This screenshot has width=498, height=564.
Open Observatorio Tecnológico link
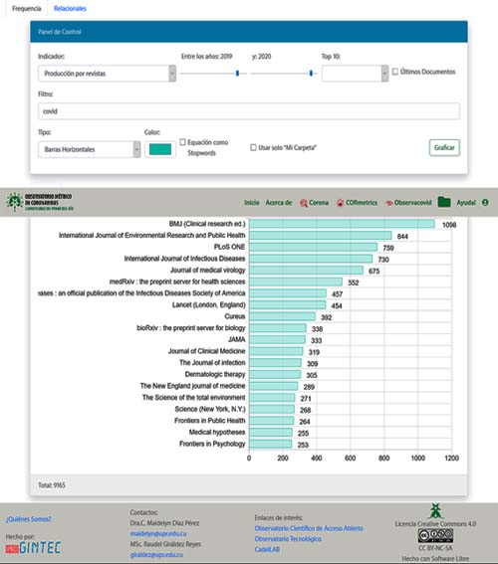click(288, 539)
